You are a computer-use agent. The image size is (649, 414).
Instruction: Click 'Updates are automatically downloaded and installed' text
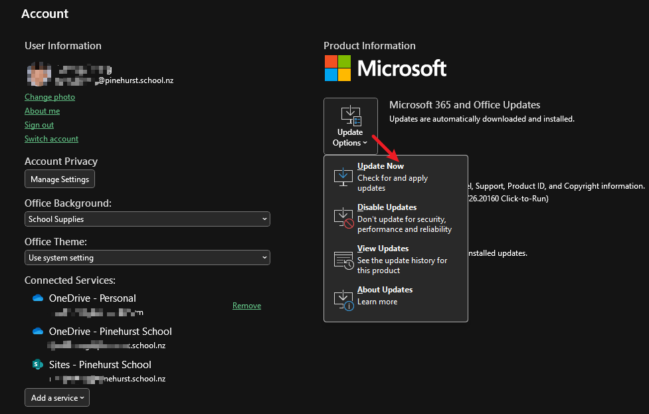coord(482,119)
